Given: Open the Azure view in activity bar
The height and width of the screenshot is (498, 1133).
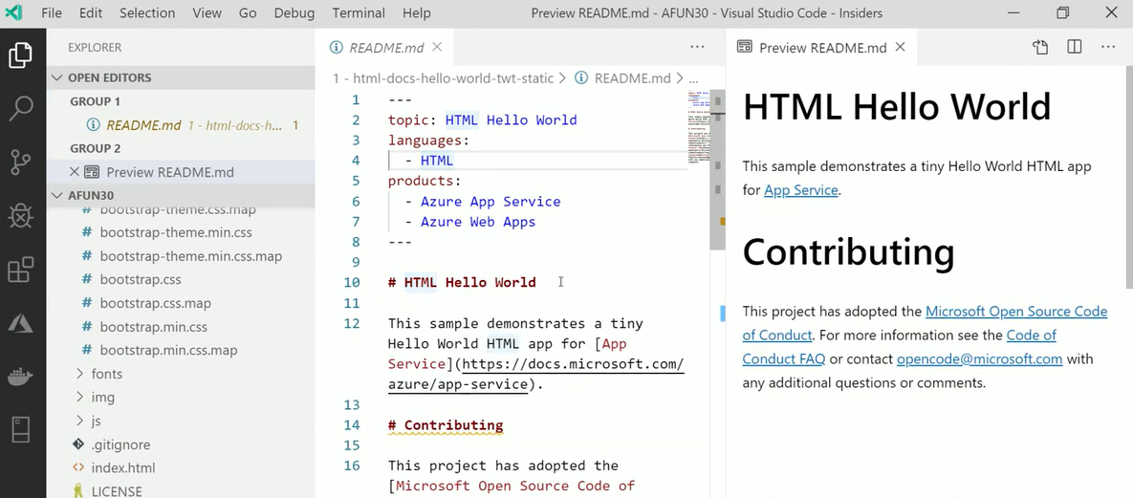Looking at the screenshot, I should point(20,323).
